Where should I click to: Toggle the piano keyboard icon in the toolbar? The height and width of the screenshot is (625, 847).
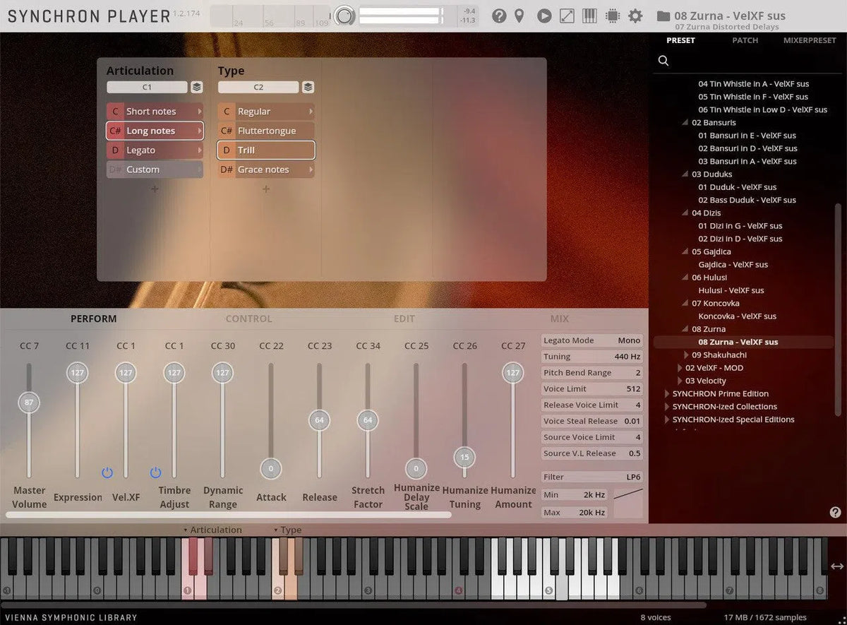click(x=589, y=16)
